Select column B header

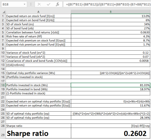[x=111, y=12]
